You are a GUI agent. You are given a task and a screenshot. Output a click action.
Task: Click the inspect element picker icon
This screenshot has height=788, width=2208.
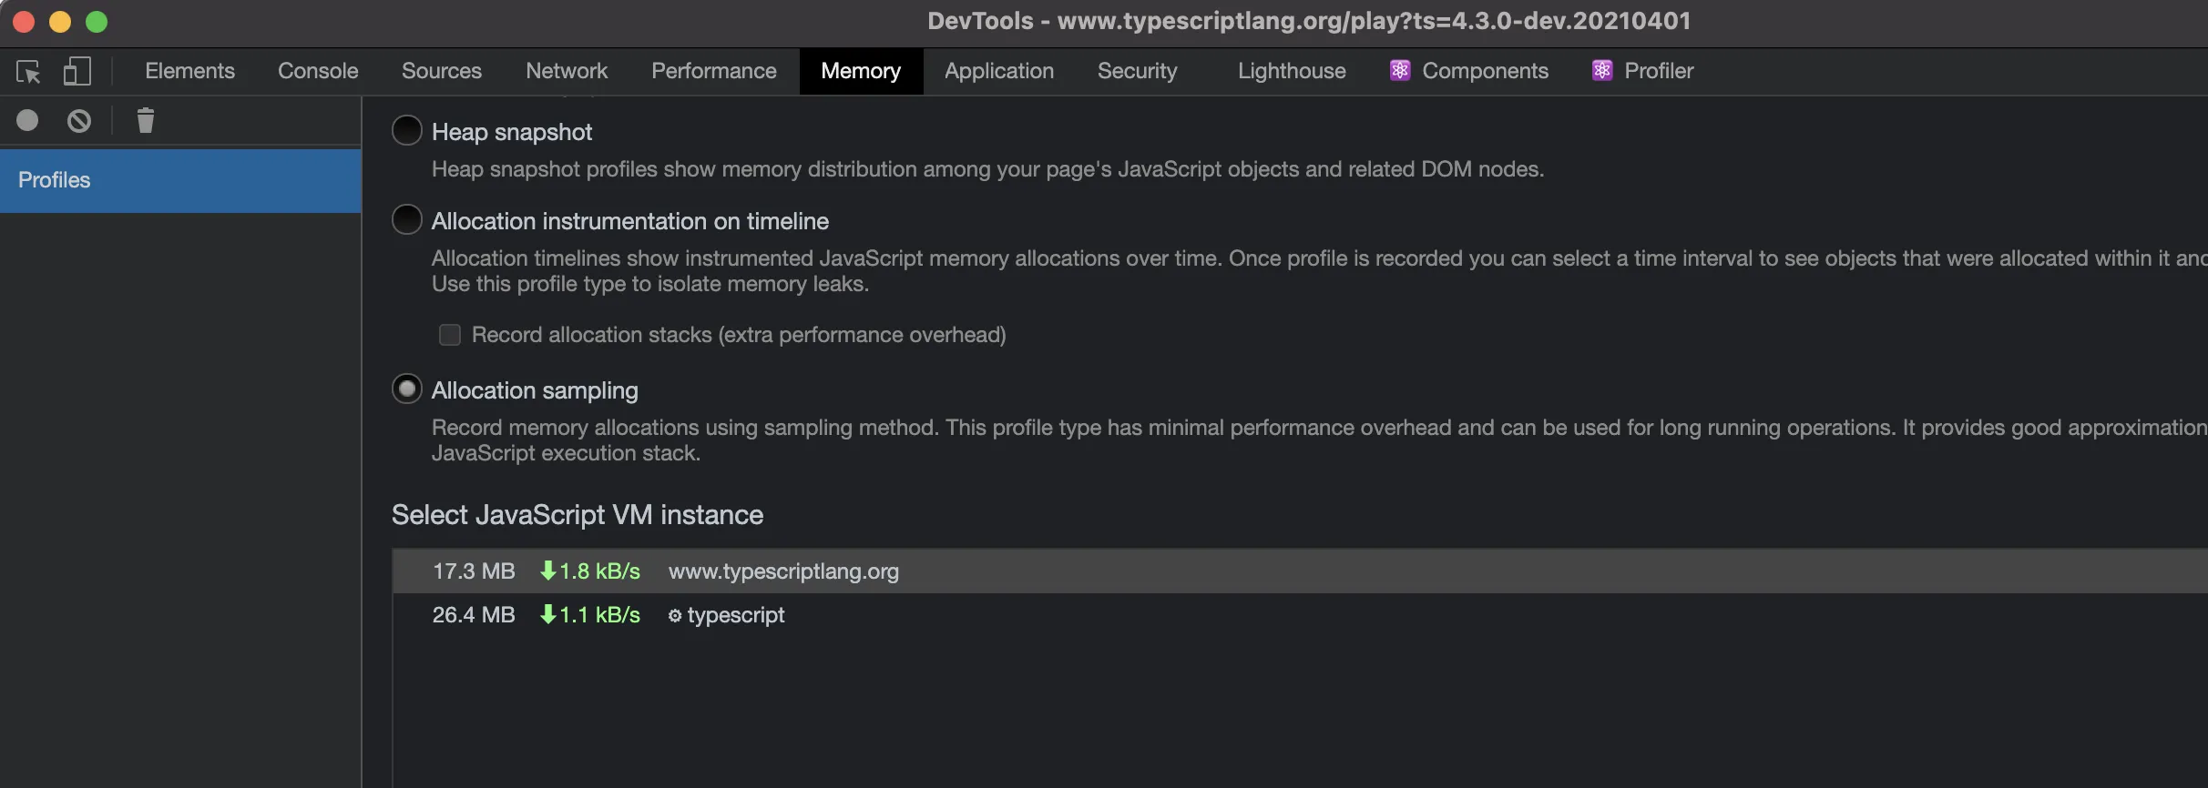point(28,71)
